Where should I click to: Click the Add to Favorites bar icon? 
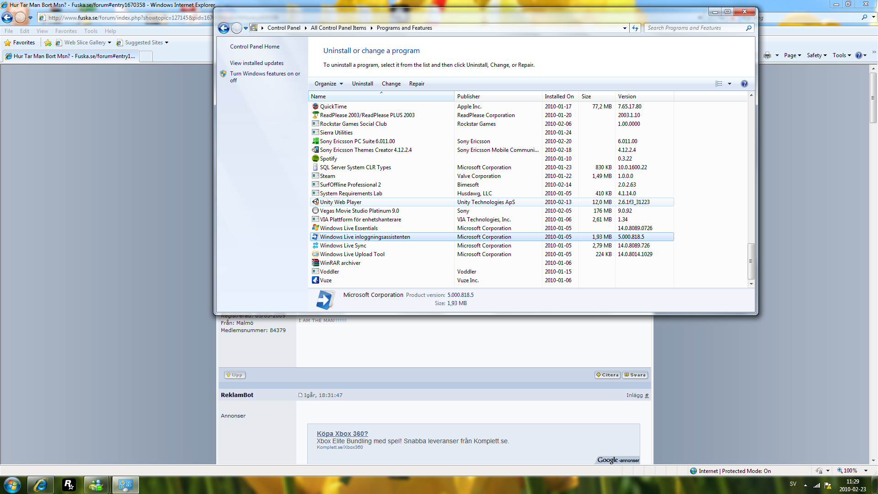coord(48,43)
